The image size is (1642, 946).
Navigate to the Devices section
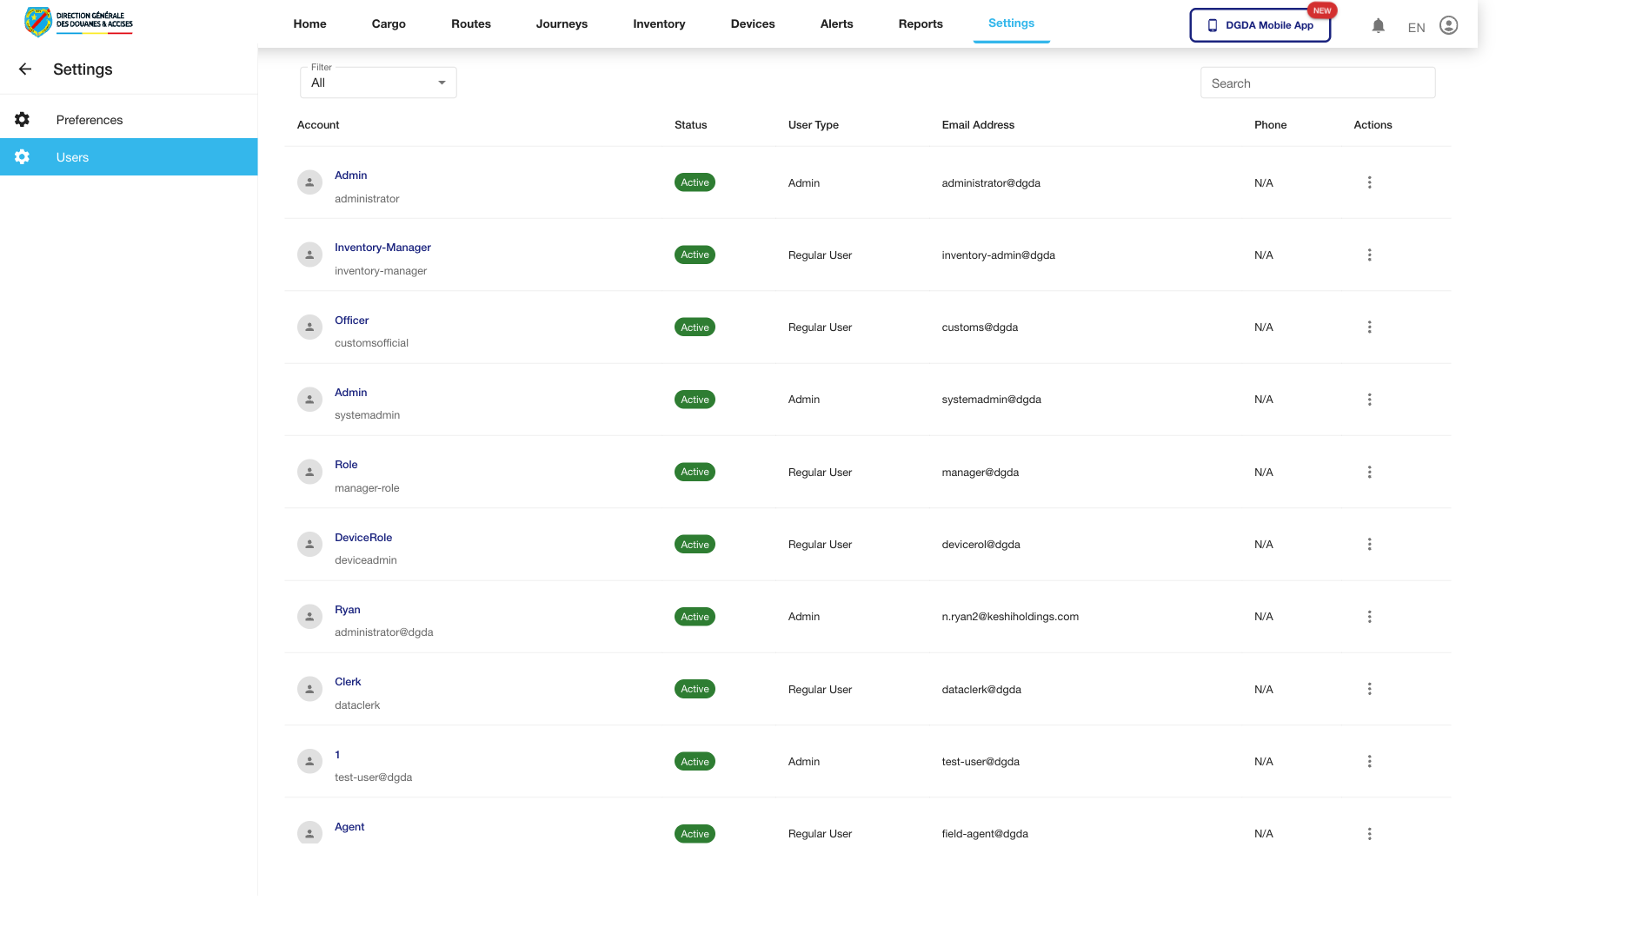pyautogui.click(x=752, y=23)
